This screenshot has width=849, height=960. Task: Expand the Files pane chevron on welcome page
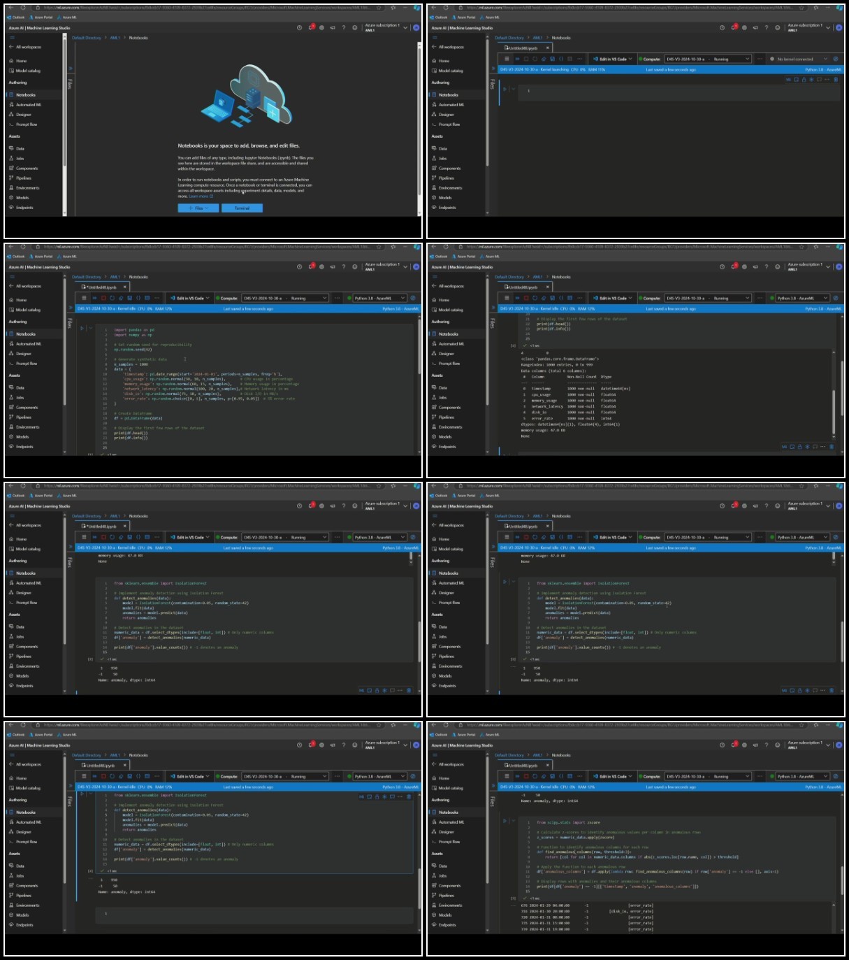click(x=70, y=69)
